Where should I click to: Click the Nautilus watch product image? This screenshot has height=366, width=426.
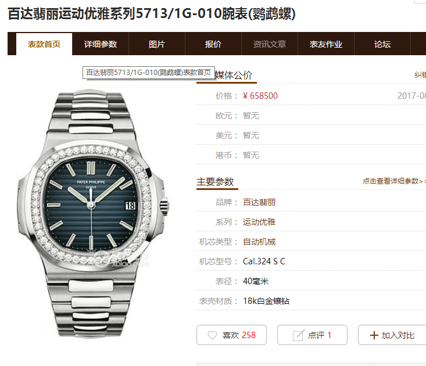92,213
